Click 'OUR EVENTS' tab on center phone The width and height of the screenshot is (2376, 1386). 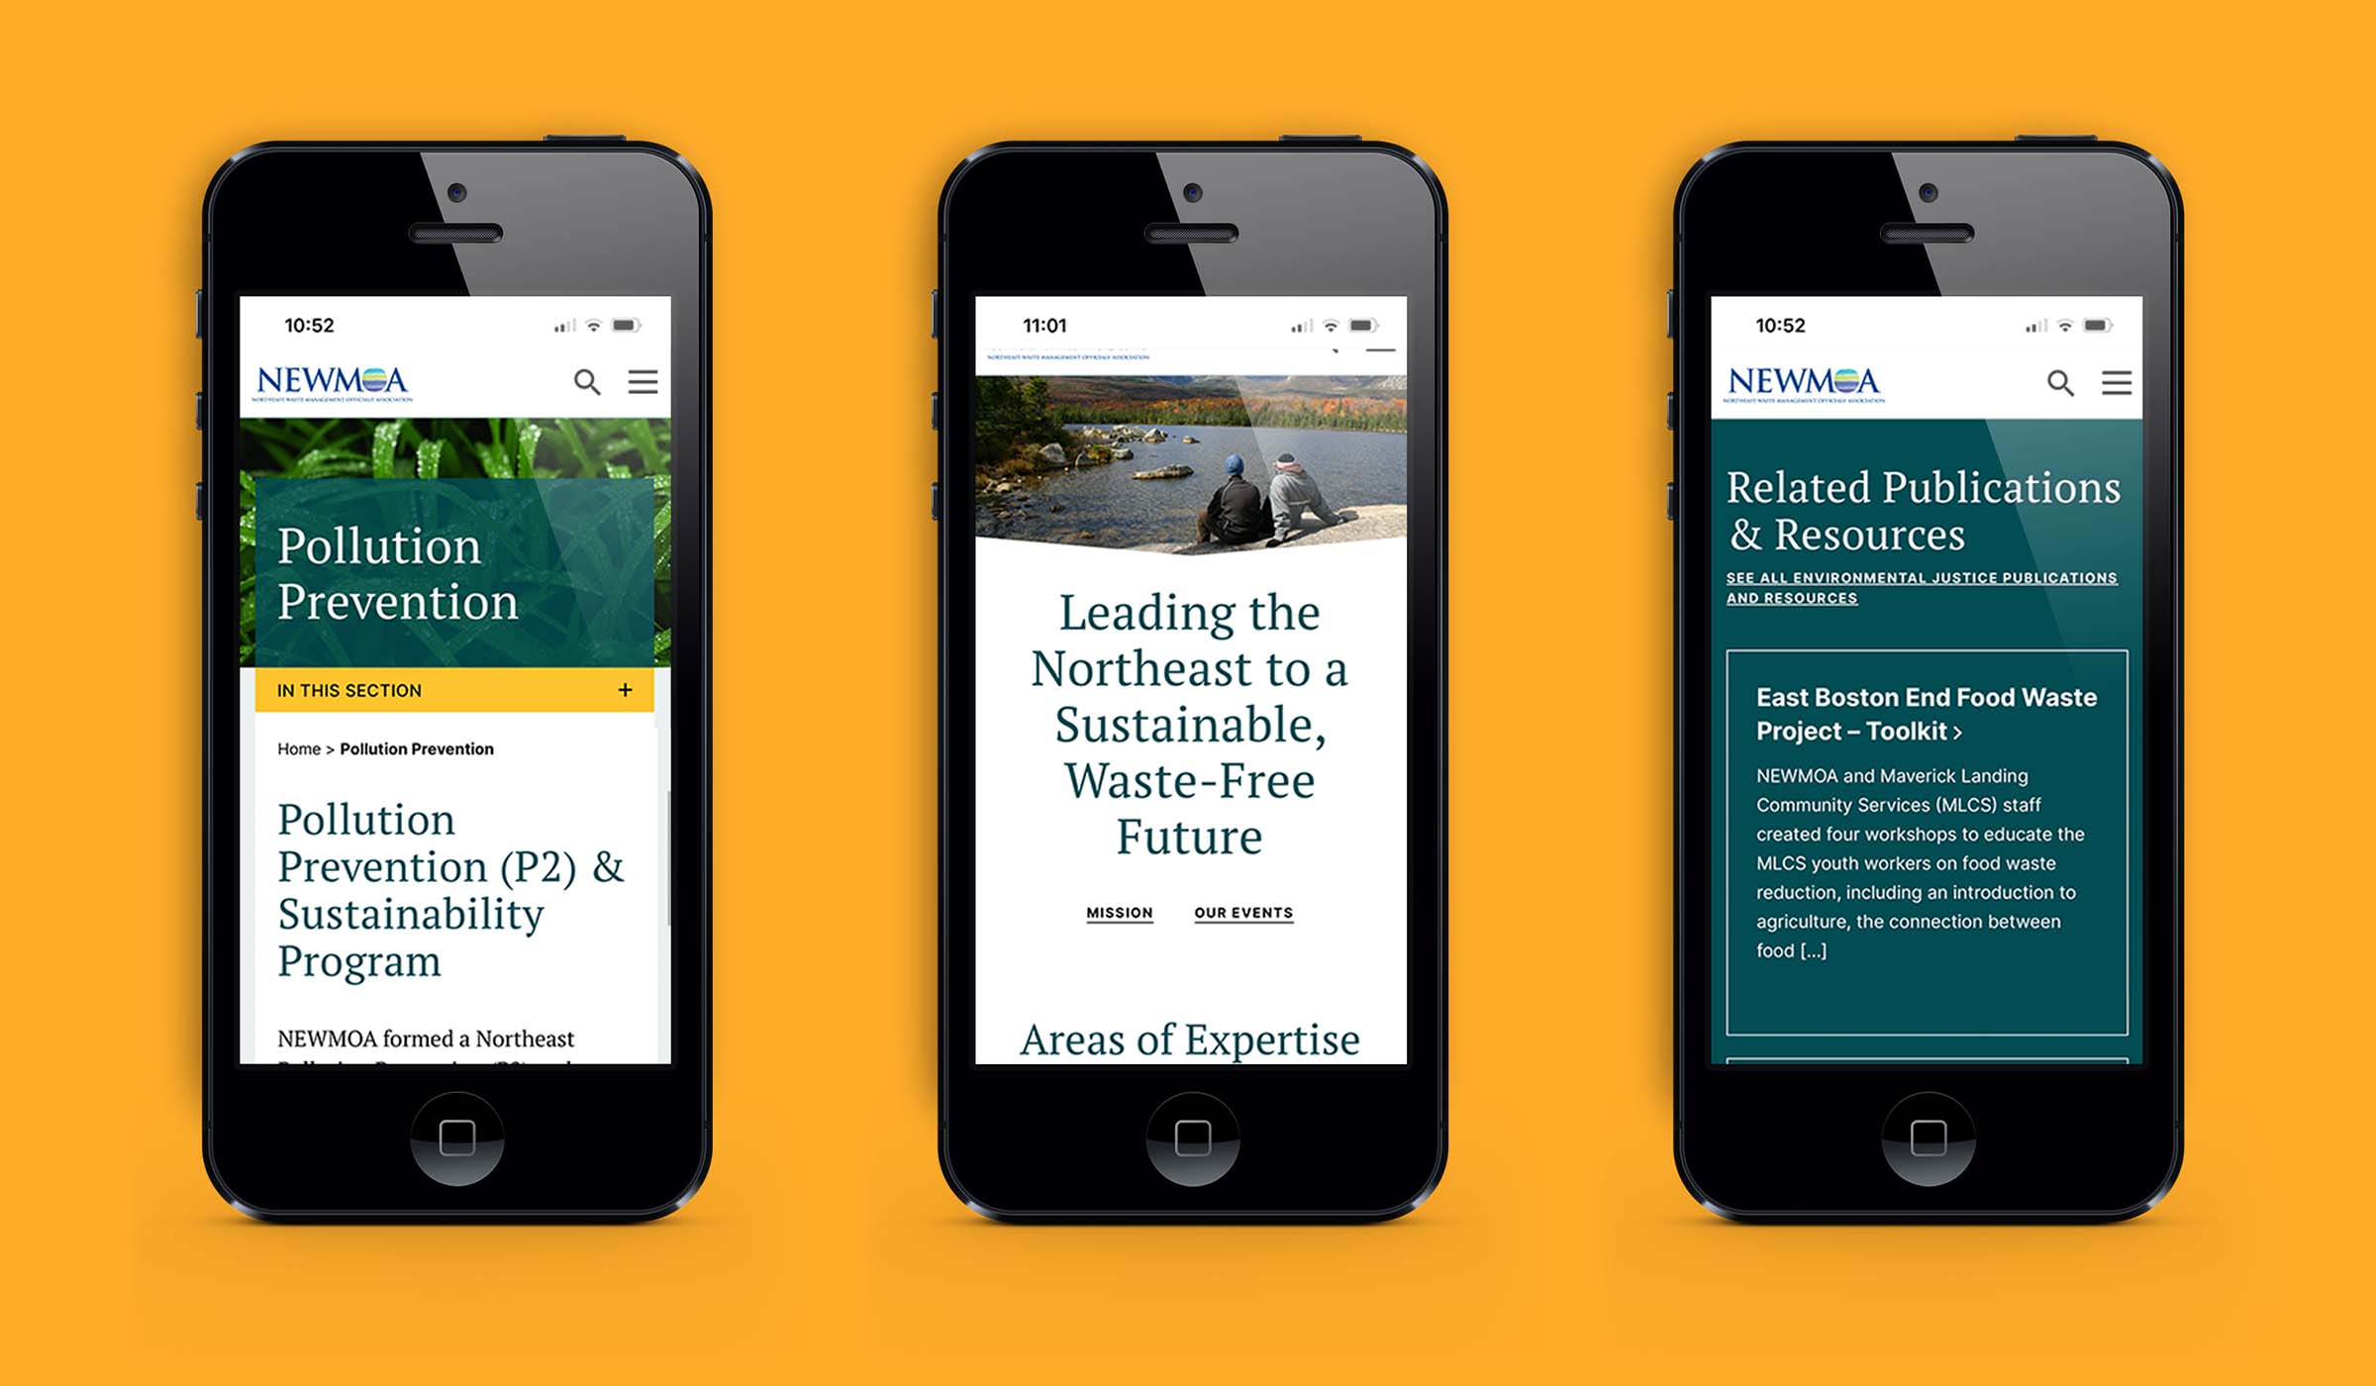click(x=1249, y=913)
